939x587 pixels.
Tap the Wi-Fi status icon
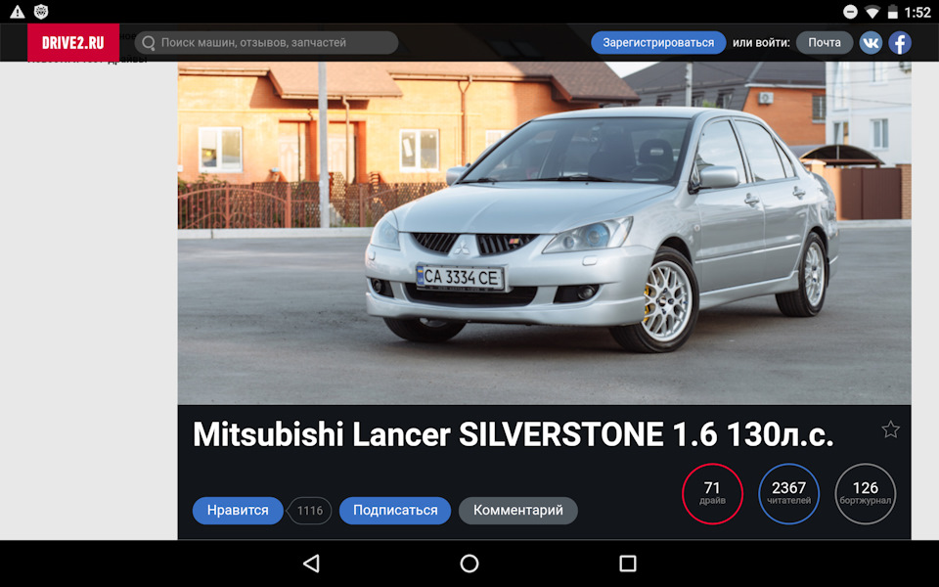pos(872,12)
